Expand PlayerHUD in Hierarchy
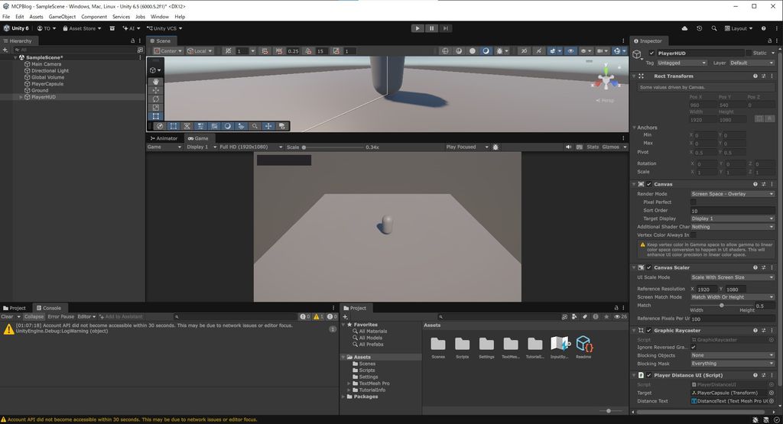 21,97
